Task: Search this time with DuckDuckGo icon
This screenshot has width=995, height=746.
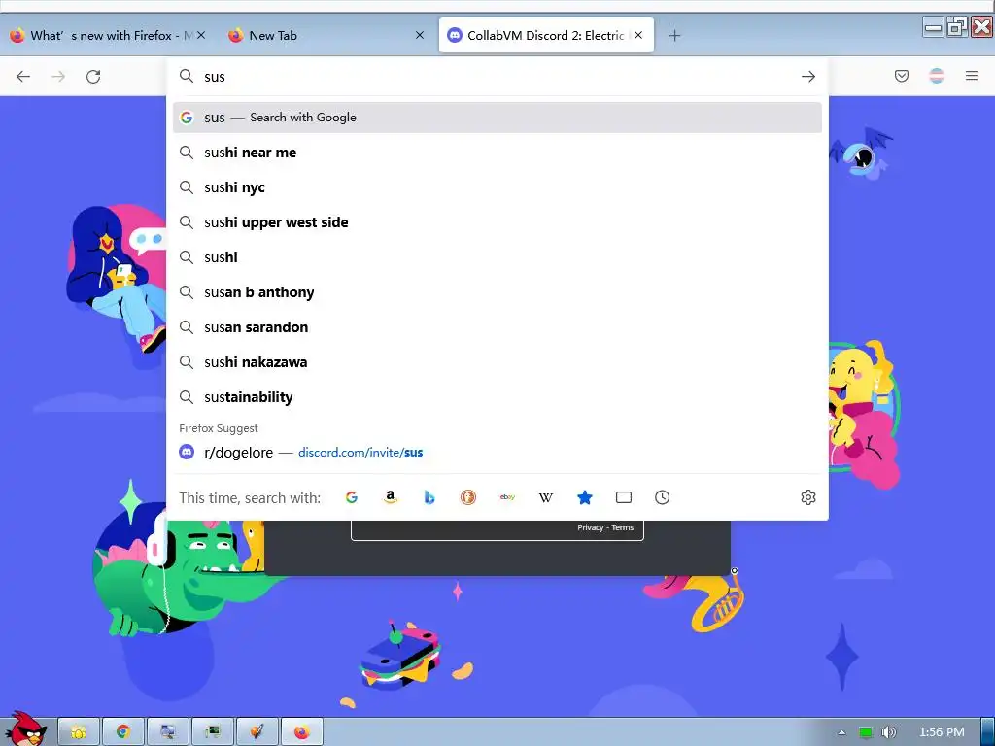Action: coord(468,497)
